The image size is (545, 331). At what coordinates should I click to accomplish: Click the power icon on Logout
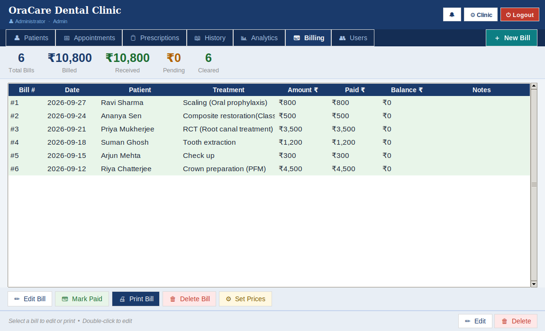coord(508,15)
